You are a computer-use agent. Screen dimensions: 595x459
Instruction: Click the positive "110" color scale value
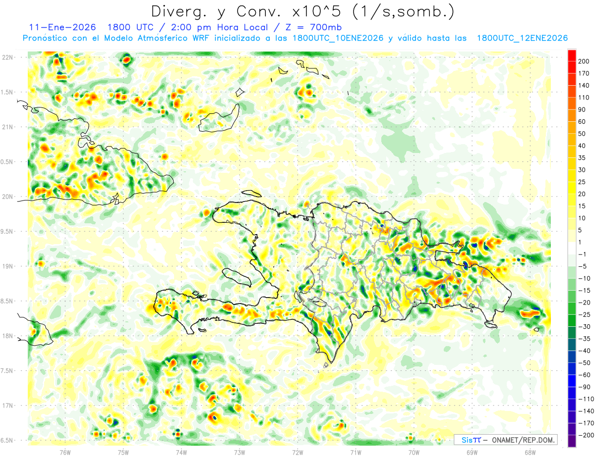pos(584,98)
